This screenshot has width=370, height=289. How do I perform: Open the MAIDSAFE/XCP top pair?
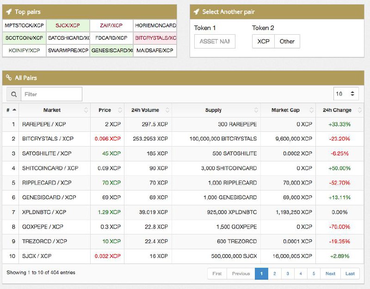[x=155, y=50]
